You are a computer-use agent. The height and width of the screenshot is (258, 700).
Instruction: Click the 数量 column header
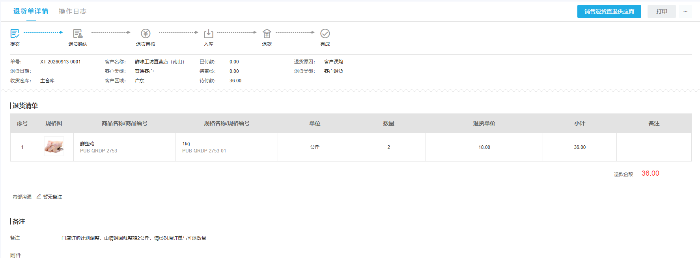(x=389, y=123)
